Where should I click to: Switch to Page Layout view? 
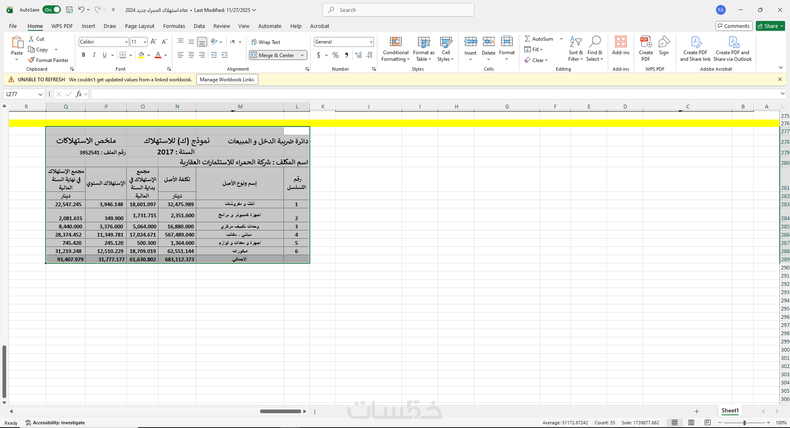click(691, 423)
